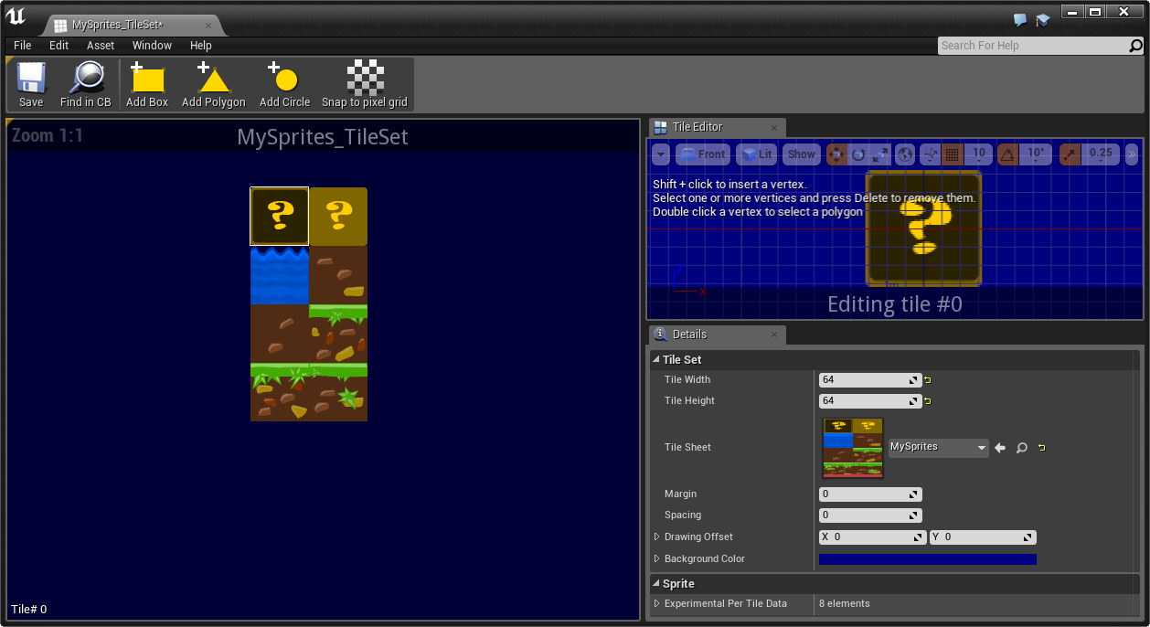Click the chat feedback icon top right
Image resolution: width=1150 pixels, height=627 pixels.
[1020, 19]
